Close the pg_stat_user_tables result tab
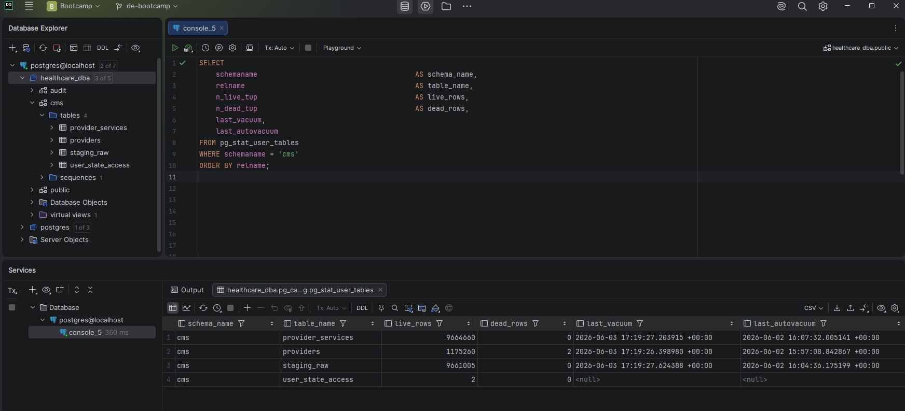Image resolution: width=905 pixels, height=411 pixels. [380, 290]
